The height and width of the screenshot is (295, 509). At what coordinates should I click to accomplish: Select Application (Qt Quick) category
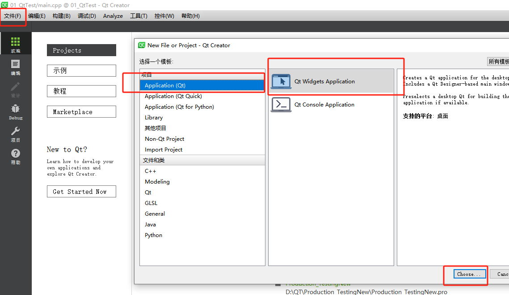coord(202,96)
